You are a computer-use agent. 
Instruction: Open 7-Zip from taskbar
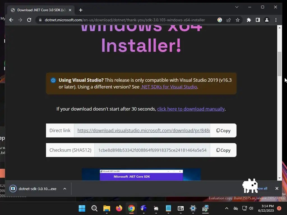181,208
